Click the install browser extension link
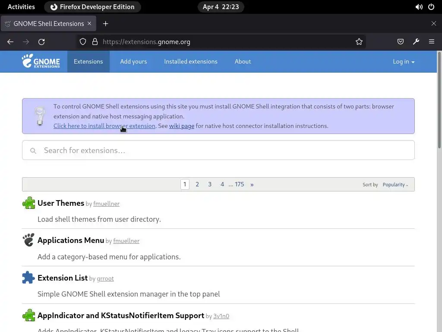The width and height of the screenshot is (442, 332). pyautogui.click(x=104, y=126)
